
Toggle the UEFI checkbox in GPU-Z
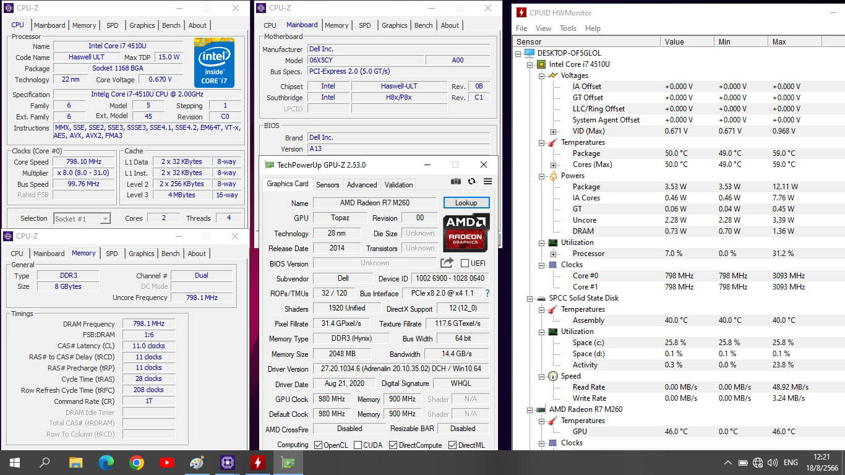click(465, 263)
